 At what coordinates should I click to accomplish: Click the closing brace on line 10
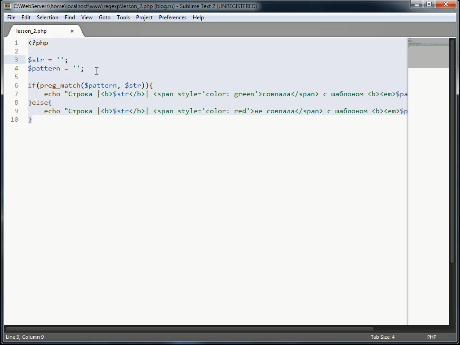coord(30,119)
